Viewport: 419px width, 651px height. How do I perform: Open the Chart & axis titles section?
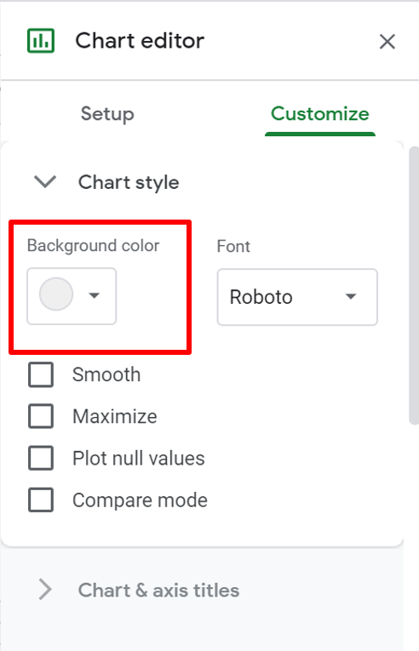pos(158,591)
